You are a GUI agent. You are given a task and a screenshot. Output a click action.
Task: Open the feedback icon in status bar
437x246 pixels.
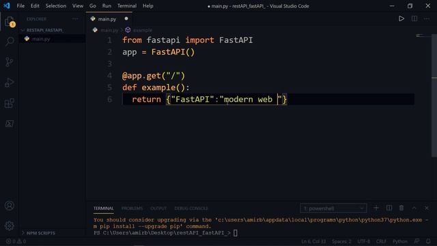pos(417,241)
